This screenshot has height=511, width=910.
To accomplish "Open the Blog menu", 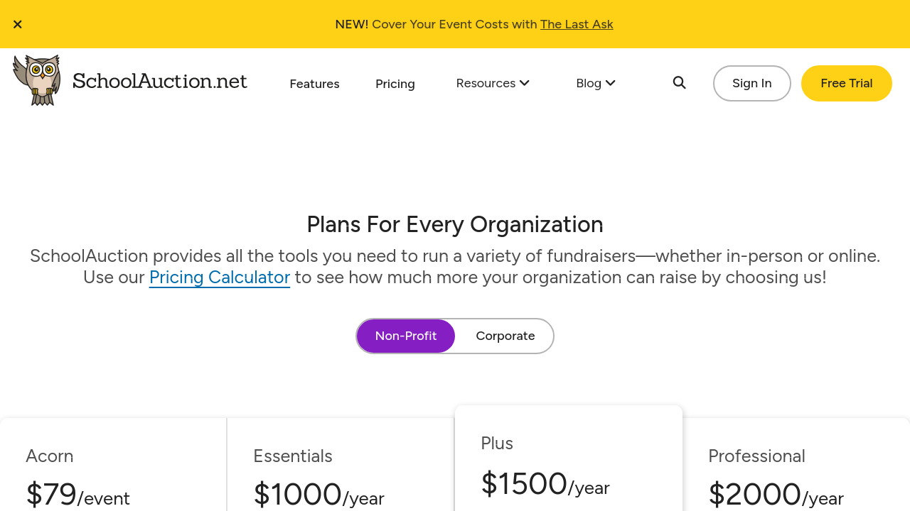I will coord(589,83).
